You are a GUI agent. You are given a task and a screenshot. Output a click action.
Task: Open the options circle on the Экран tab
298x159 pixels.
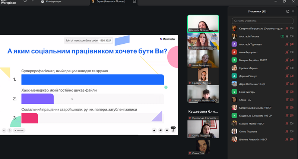point(134,1)
